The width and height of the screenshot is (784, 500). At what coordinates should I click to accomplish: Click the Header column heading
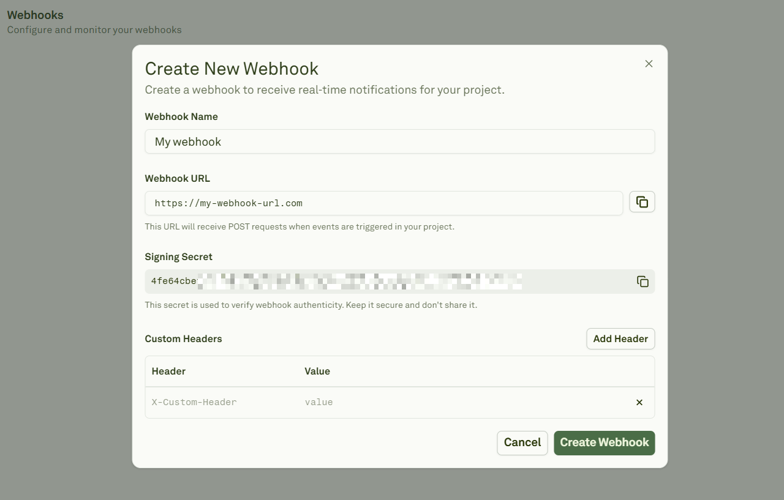click(168, 371)
